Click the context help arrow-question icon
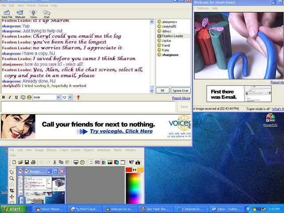This screenshot has width=284, height=213. pyautogui.click(x=131, y=162)
